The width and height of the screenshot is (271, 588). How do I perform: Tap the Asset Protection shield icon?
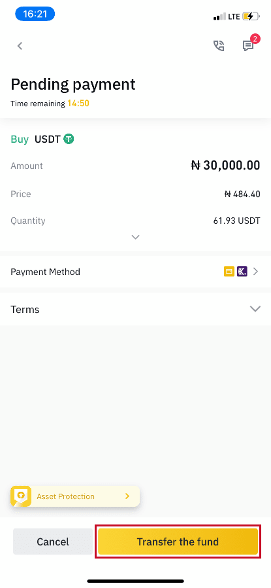click(21, 496)
